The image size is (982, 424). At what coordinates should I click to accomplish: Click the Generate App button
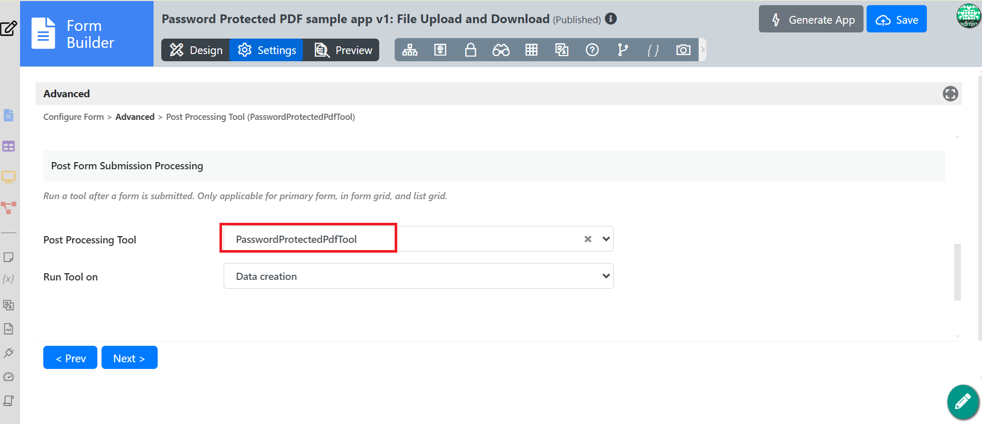click(x=810, y=20)
